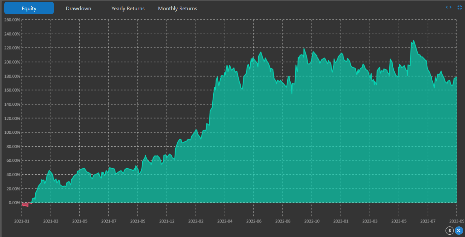Select the Equity tab
The width and height of the screenshot is (465, 237).
click(x=29, y=8)
